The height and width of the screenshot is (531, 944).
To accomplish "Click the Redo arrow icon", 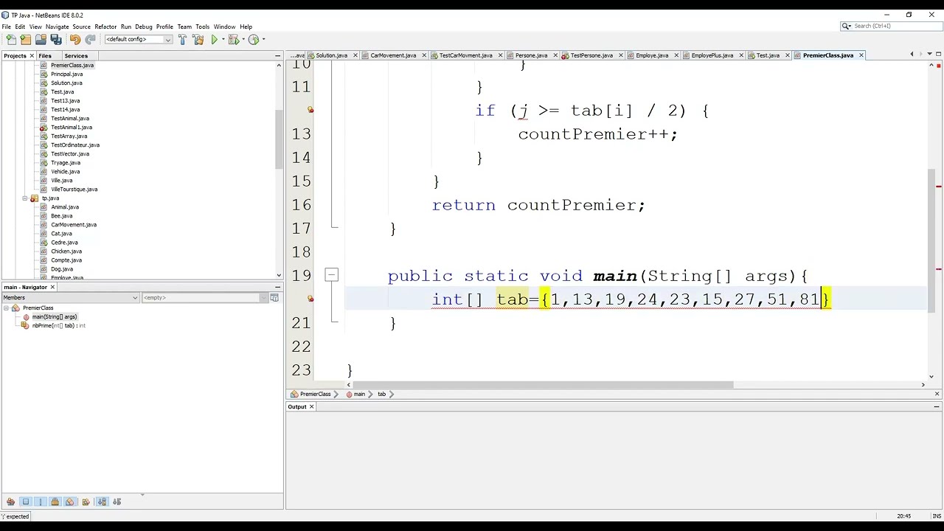I will (90, 40).
